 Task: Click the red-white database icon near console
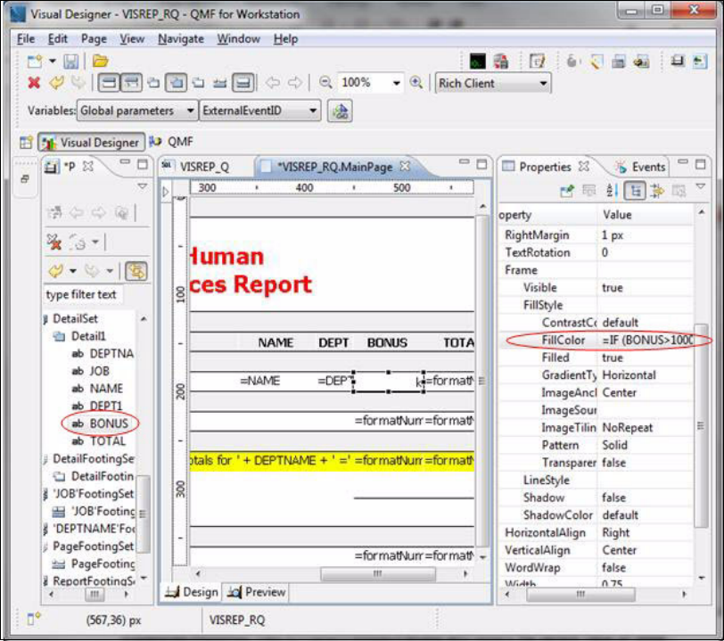tap(501, 62)
